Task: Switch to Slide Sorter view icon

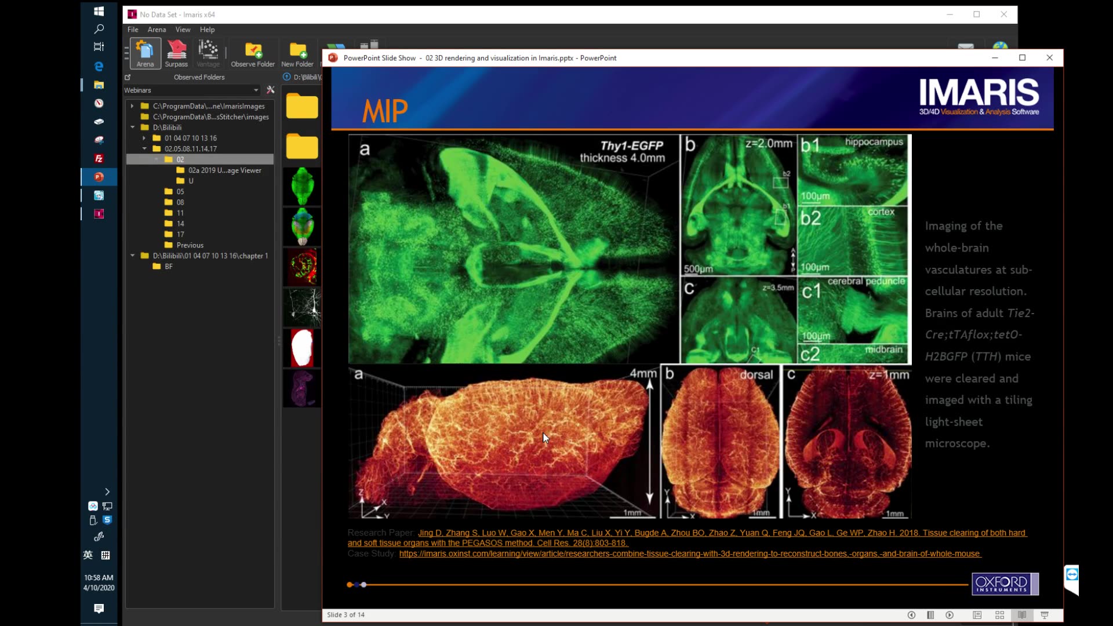Action: pos(999,615)
